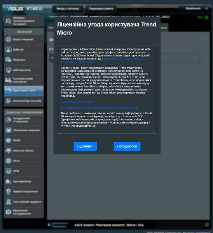Click the help question mark icon
Screen dimensions: 213x233
[x=204, y=40]
